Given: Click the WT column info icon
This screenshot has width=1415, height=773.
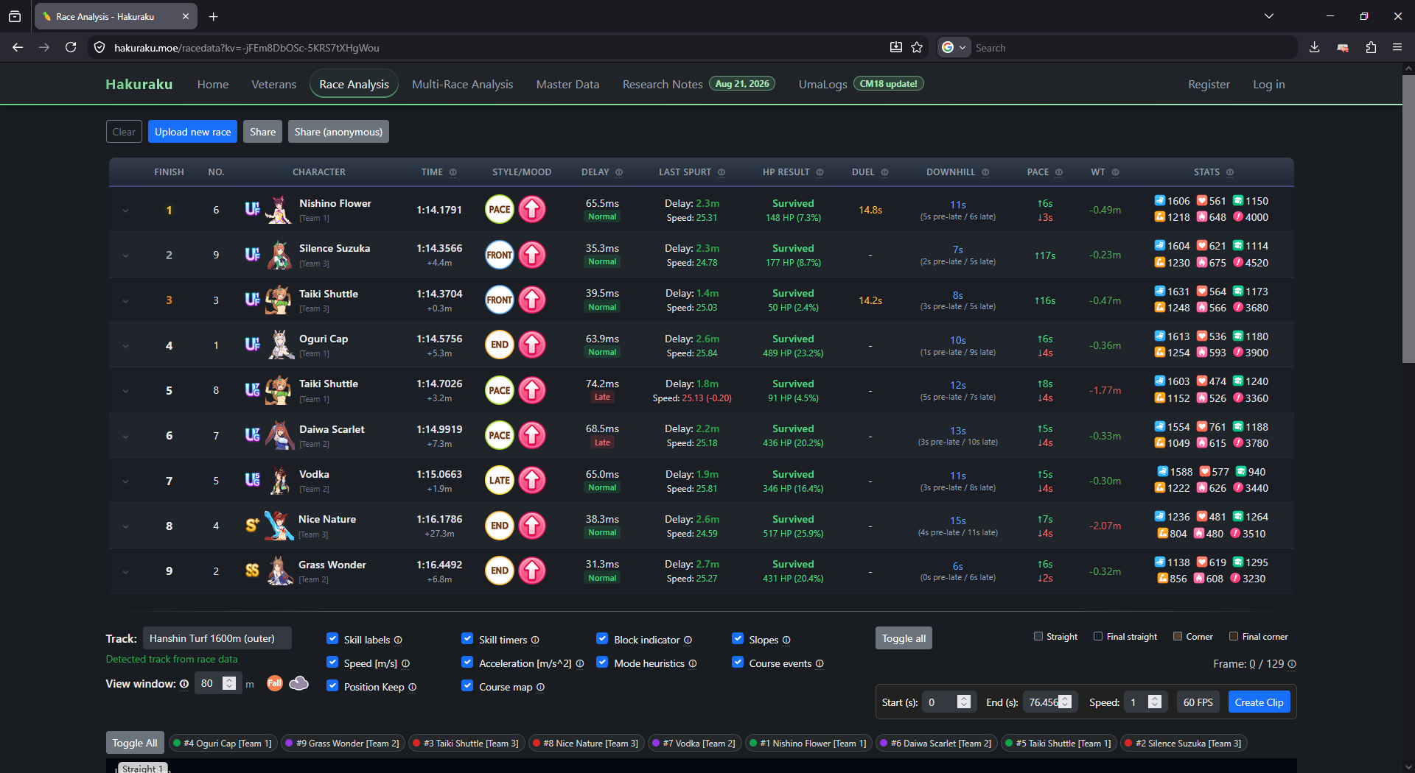Looking at the screenshot, I should (x=1115, y=172).
